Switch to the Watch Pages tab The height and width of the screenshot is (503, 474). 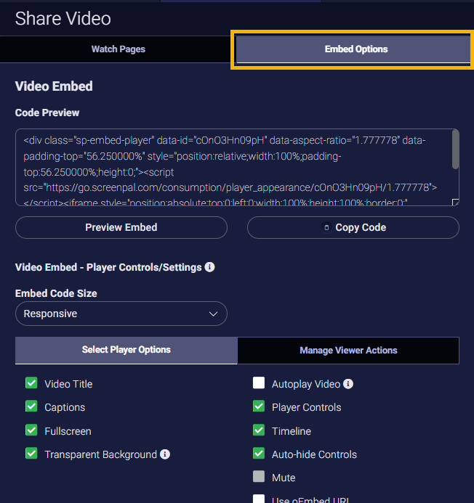click(x=118, y=49)
